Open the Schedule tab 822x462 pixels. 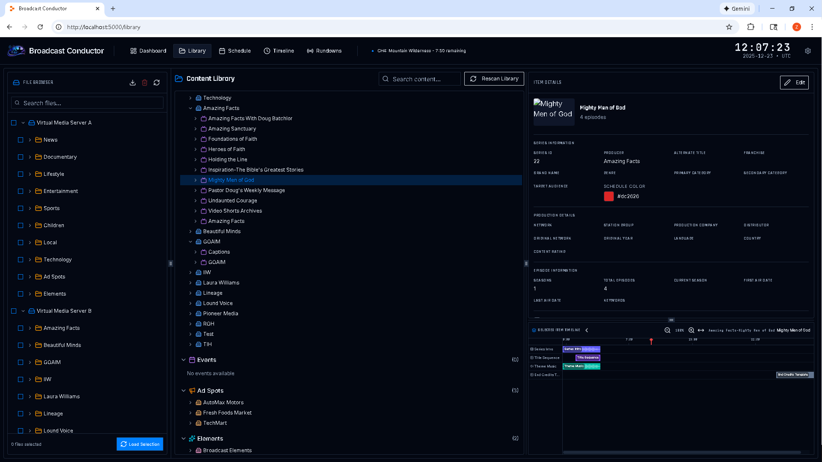(x=235, y=51)
